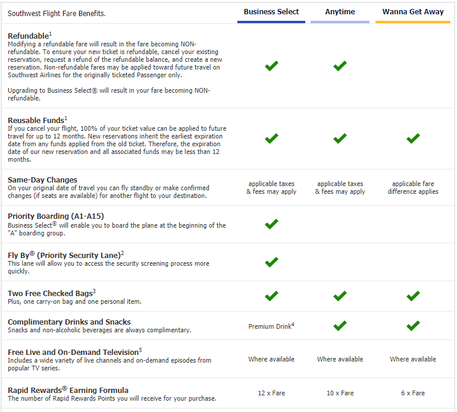Click the Refundable benefit heading

click(x=29, y=36)
